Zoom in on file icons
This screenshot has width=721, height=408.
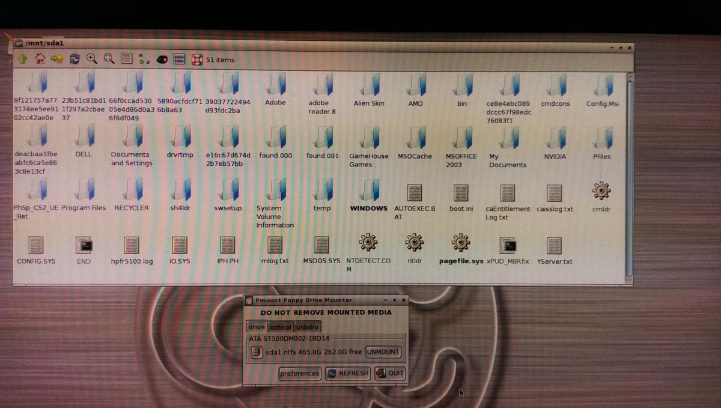(x=92, y=59)
